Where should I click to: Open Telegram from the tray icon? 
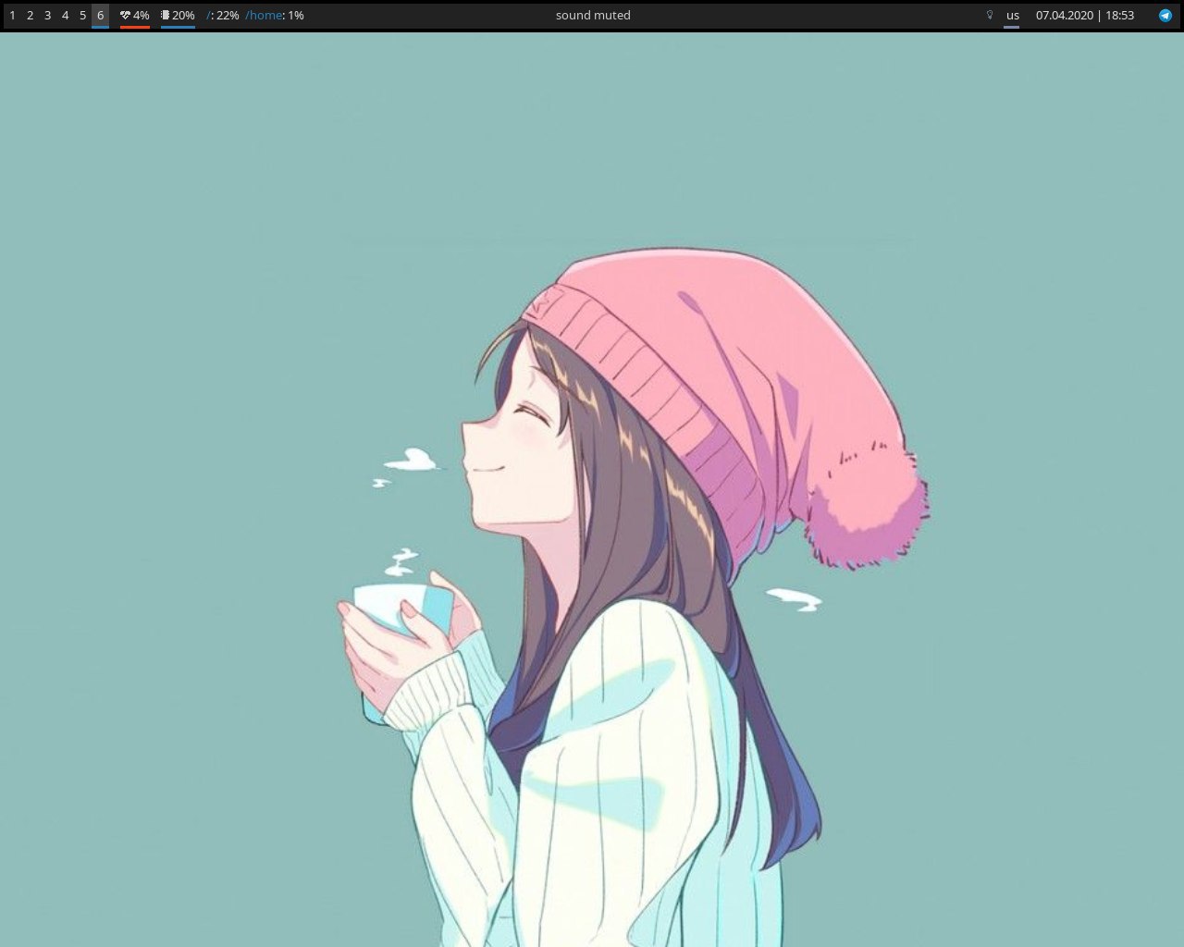coord(1165,16)
